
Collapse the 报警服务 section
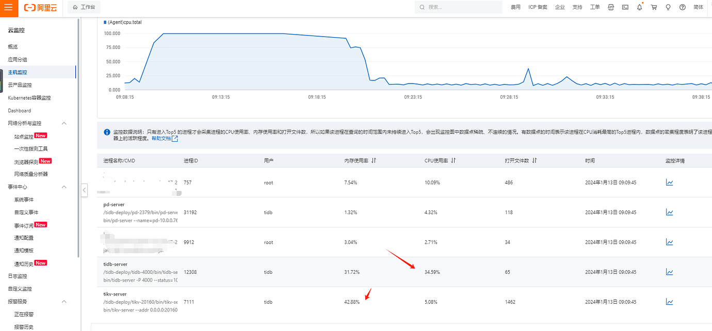(64, 301)
